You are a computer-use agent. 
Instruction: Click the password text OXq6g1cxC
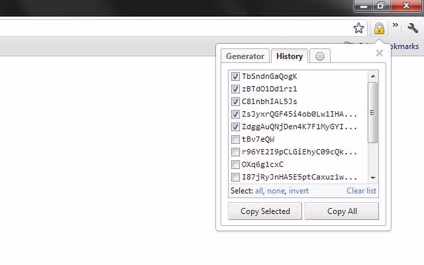pos(262,164)
